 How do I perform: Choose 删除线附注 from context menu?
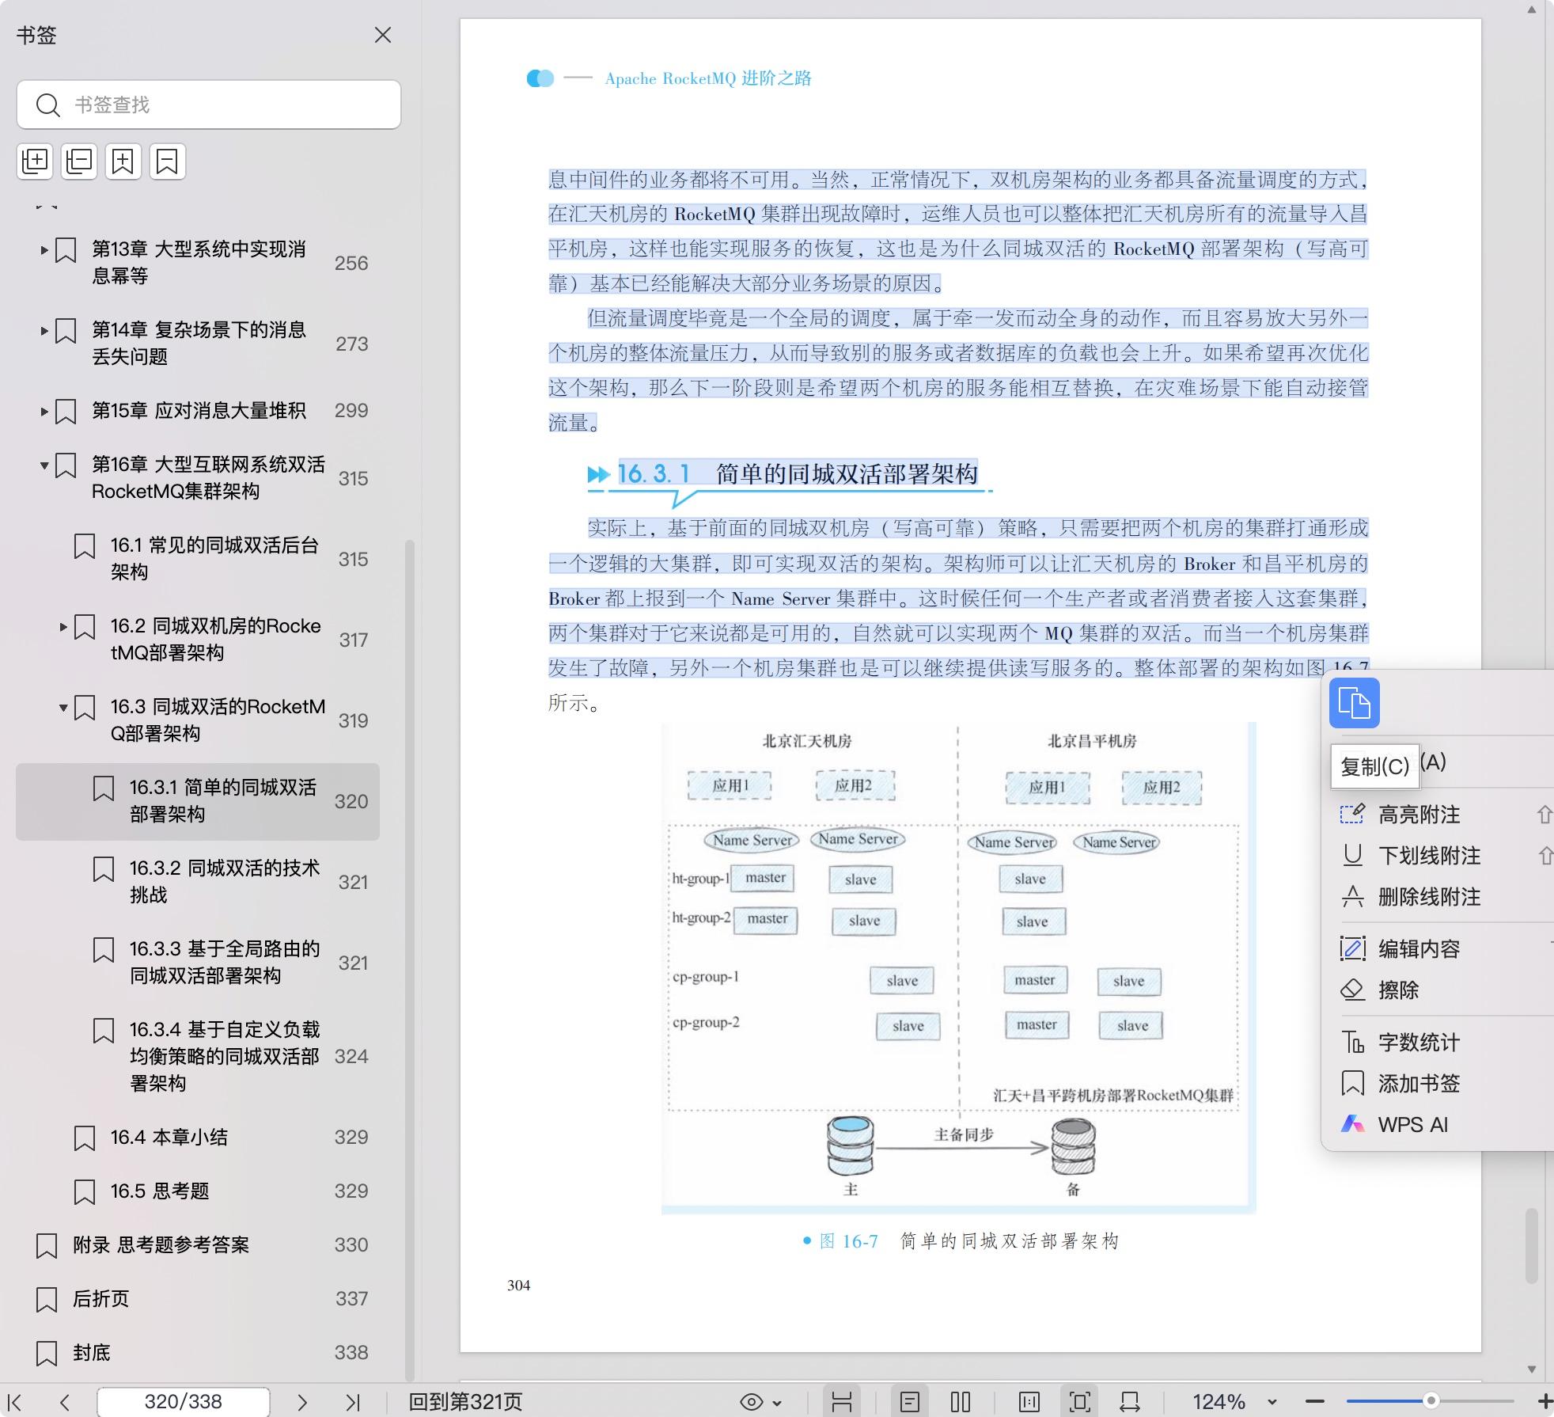coord(1428,897)
